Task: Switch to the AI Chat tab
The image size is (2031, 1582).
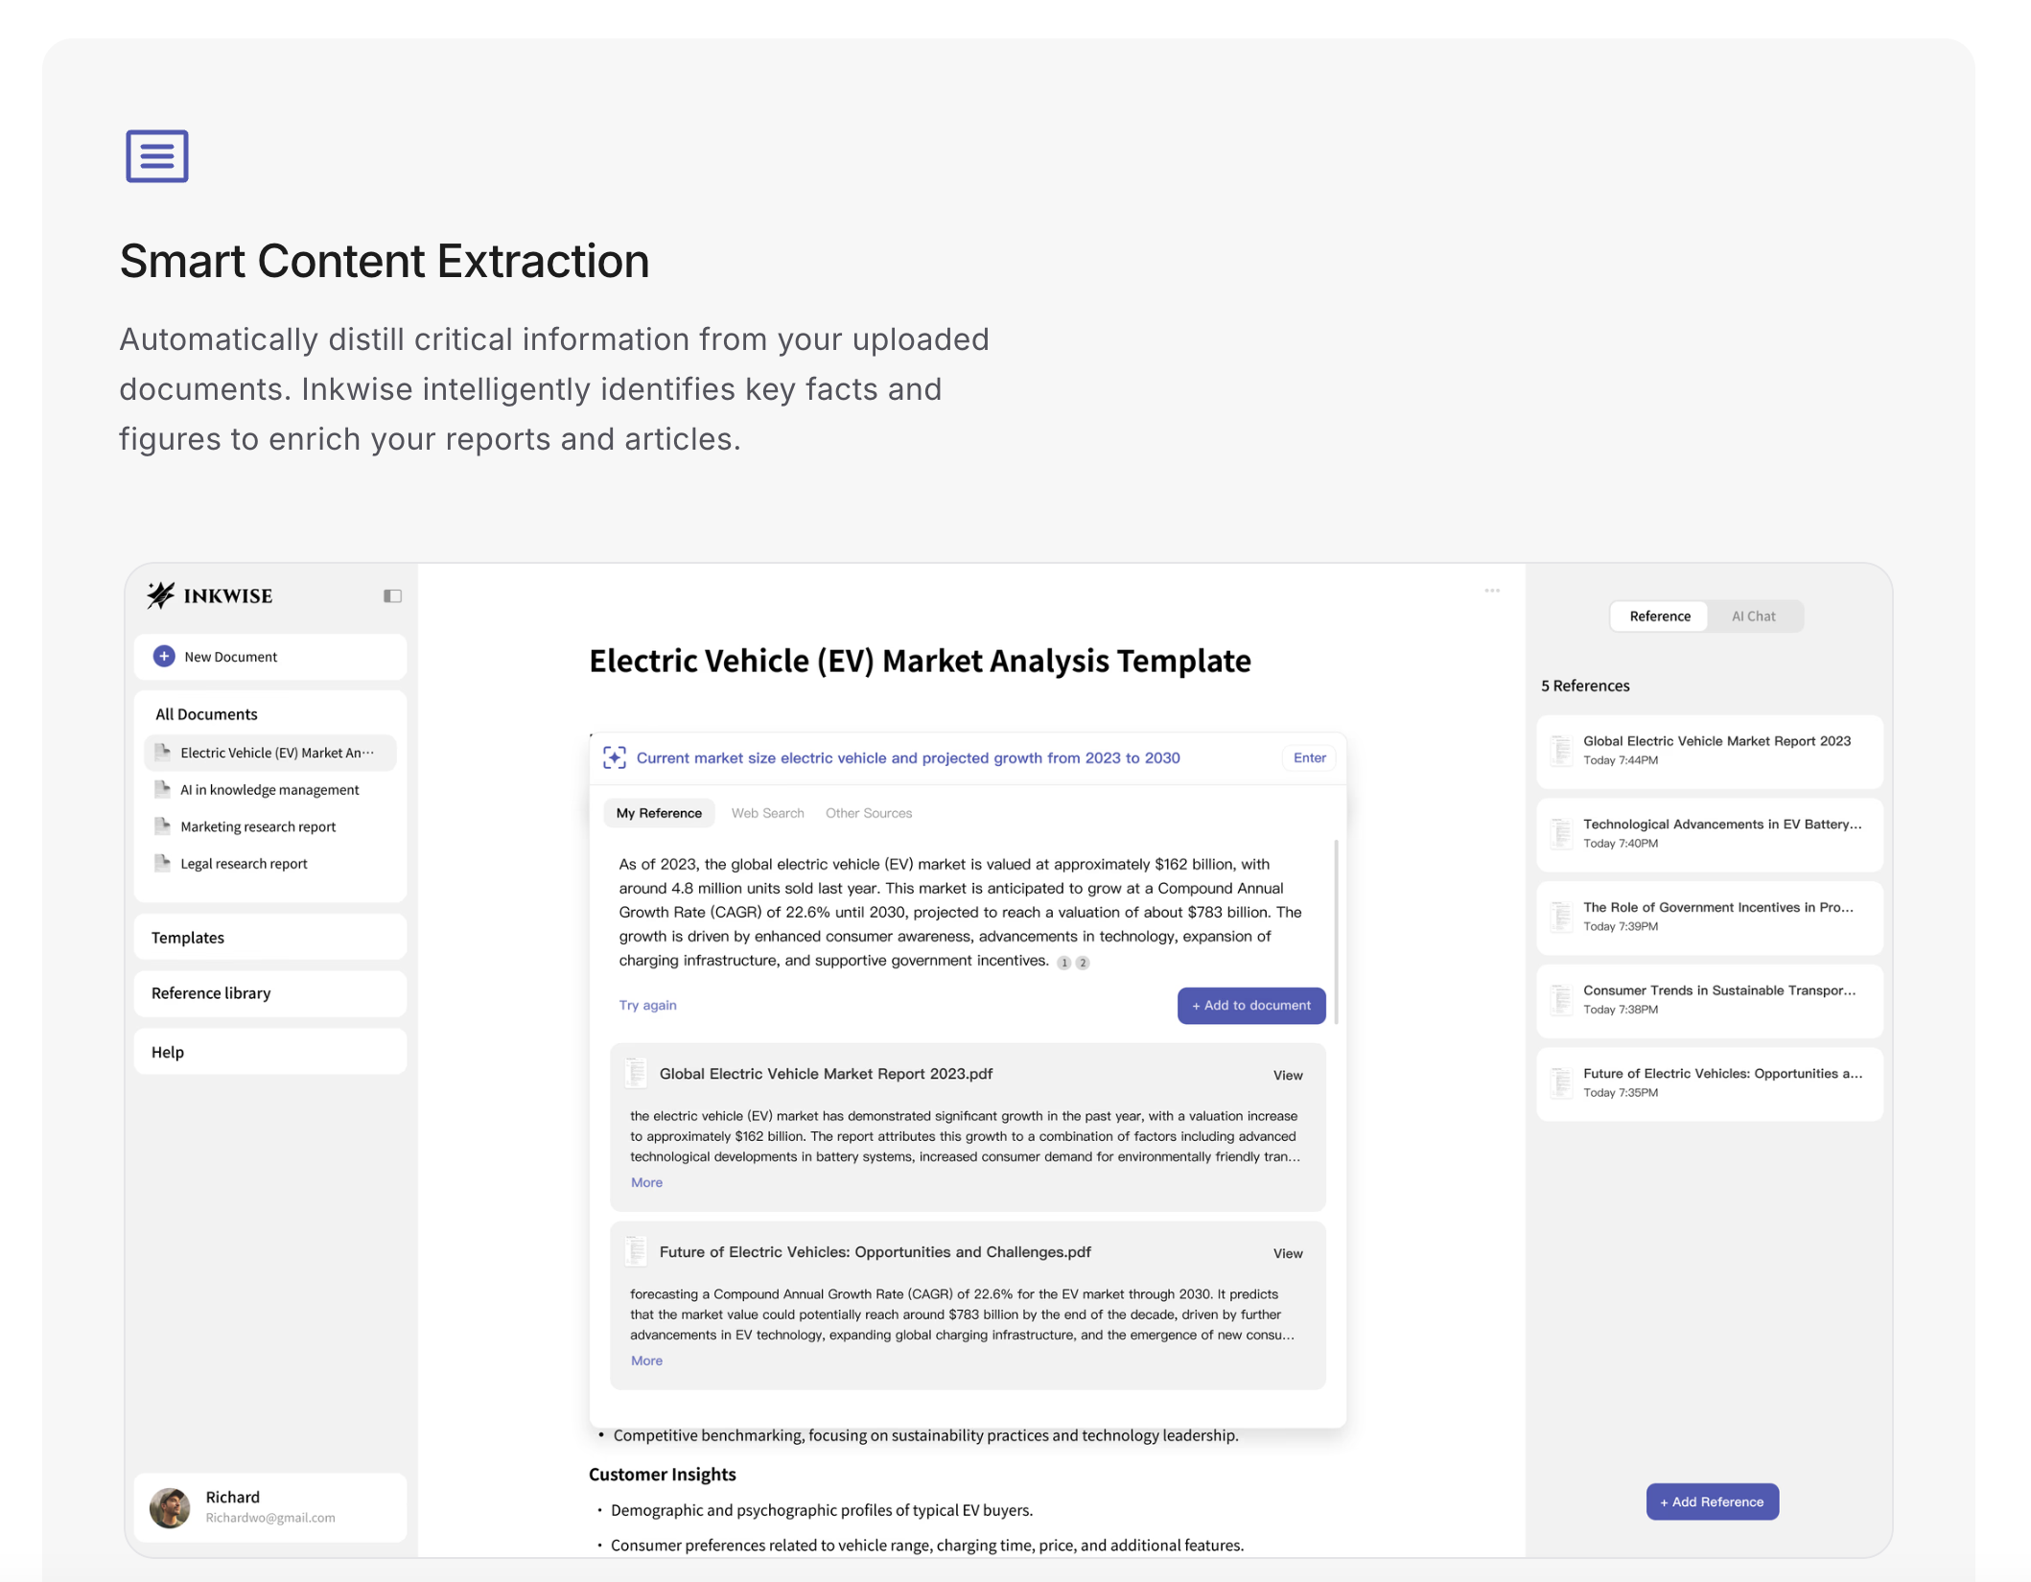Action: 1753,617
